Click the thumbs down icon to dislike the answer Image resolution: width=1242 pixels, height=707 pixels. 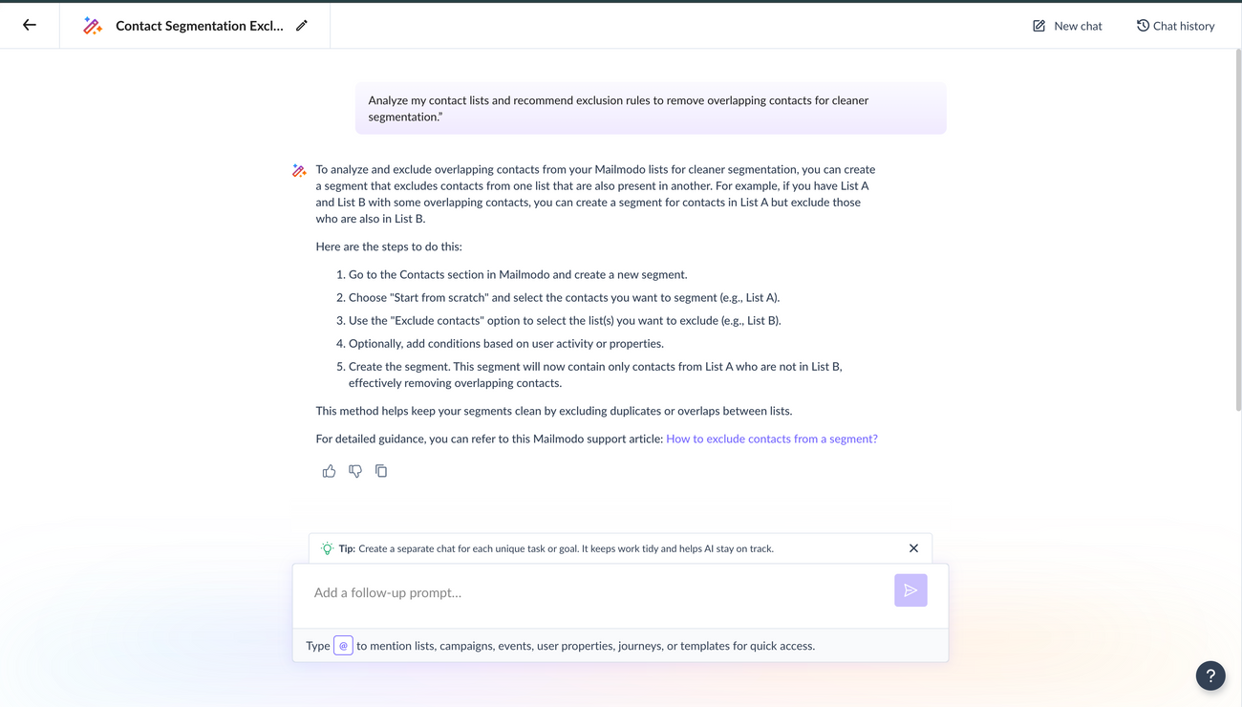354,470
